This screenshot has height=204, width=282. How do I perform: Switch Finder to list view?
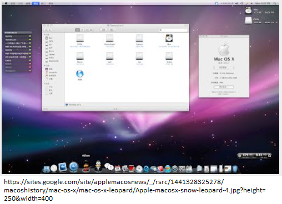pos(82,30)
